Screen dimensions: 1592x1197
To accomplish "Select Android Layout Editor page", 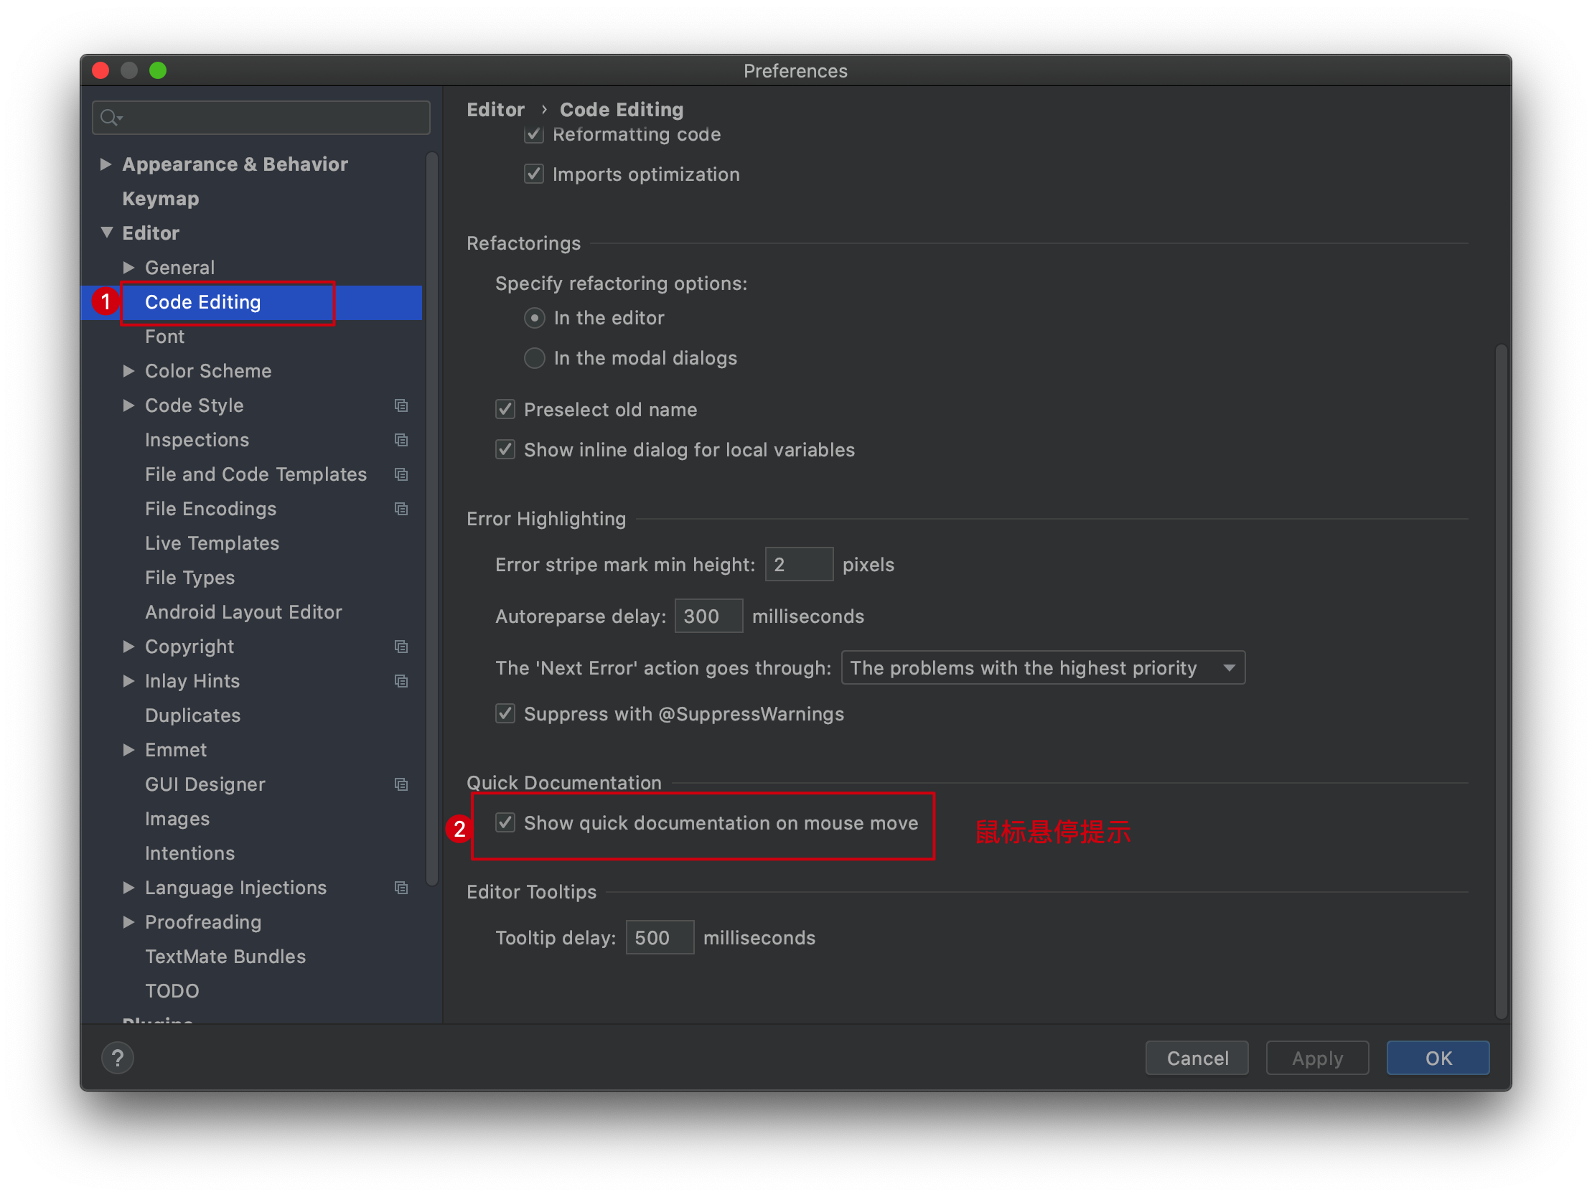I will point(243,613).
